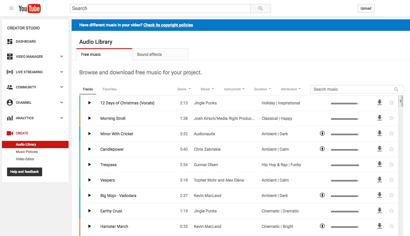Play the Trespass track
Viewport: 410px width, 236px height.
tap(89, 164)
